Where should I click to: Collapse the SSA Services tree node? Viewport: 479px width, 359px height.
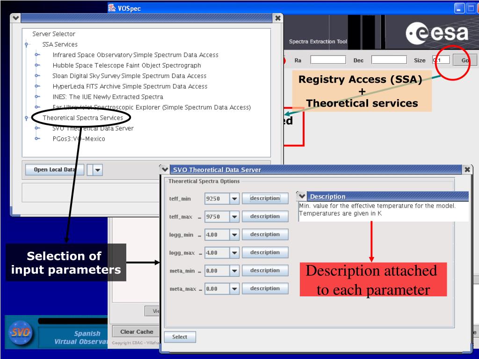click(27, 44)
